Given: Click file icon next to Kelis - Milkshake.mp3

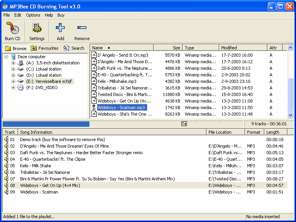Looking at the screenshot, I should coord(94,81).
